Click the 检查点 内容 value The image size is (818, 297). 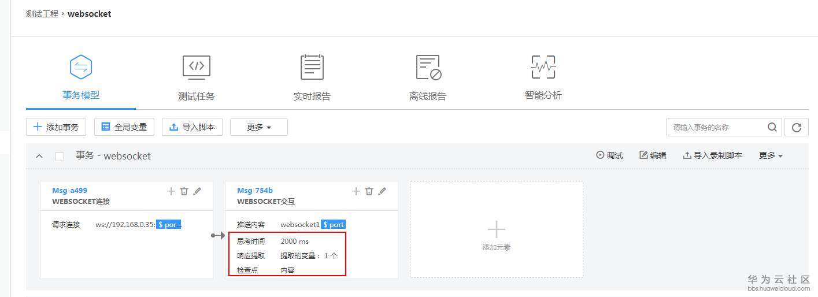287,270
